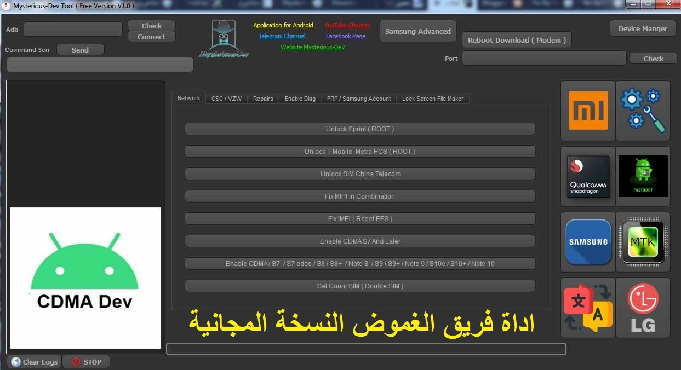Switch to the Network tab
The height and width of the screenshot is (370, 681).
tap(188, 98)
